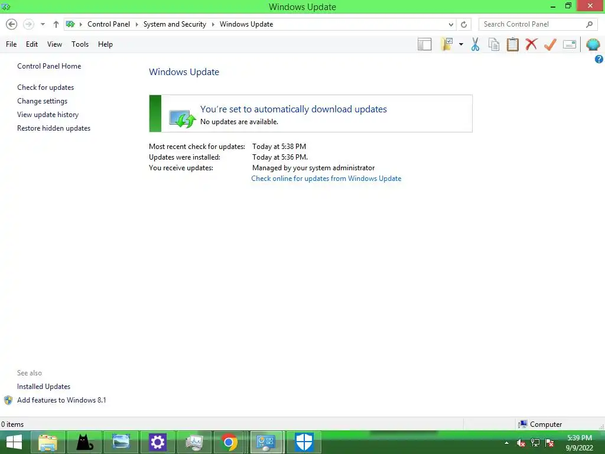Open help via blue question mark
Viewport: 605px width, 454px height.
[599, 59]
